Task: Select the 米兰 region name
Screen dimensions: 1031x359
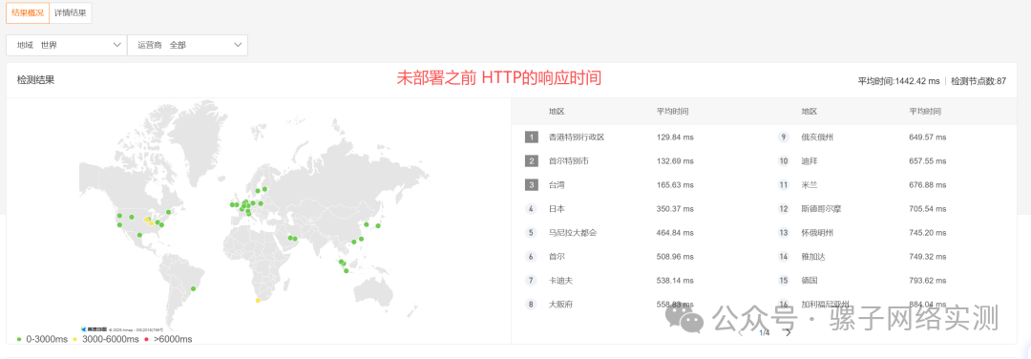Action: click(809, 185)
